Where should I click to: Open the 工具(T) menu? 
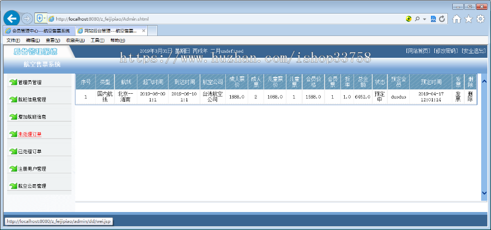pyautogui.click(x=98, y=40)
